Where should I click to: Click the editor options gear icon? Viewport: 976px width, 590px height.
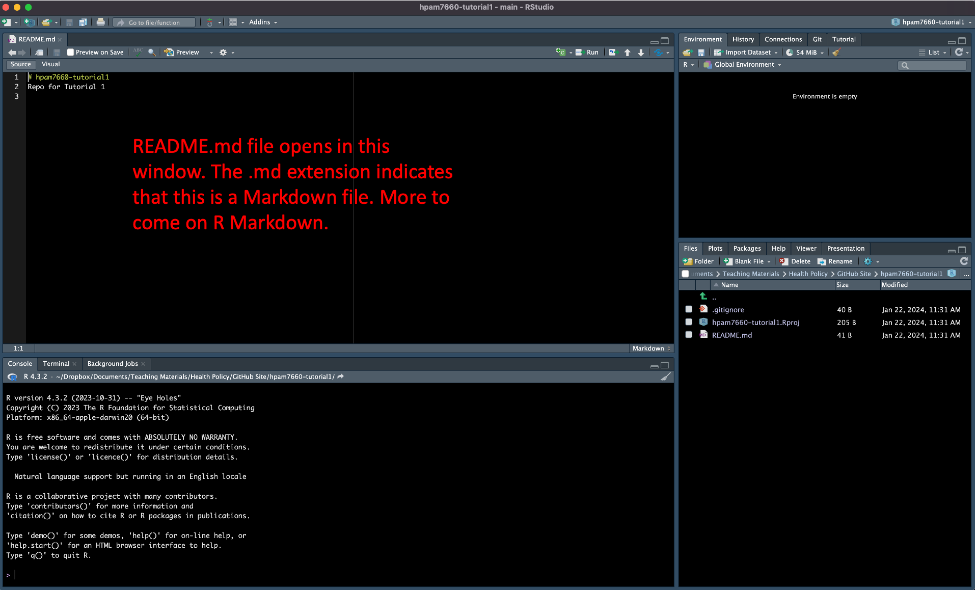pos(223,52)
